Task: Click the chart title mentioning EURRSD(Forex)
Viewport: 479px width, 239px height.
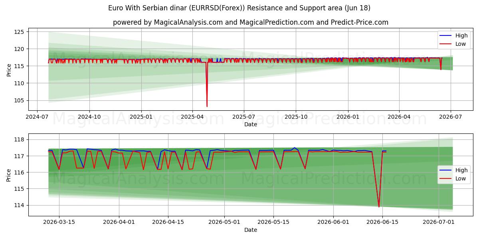Action: coord(239,8)
